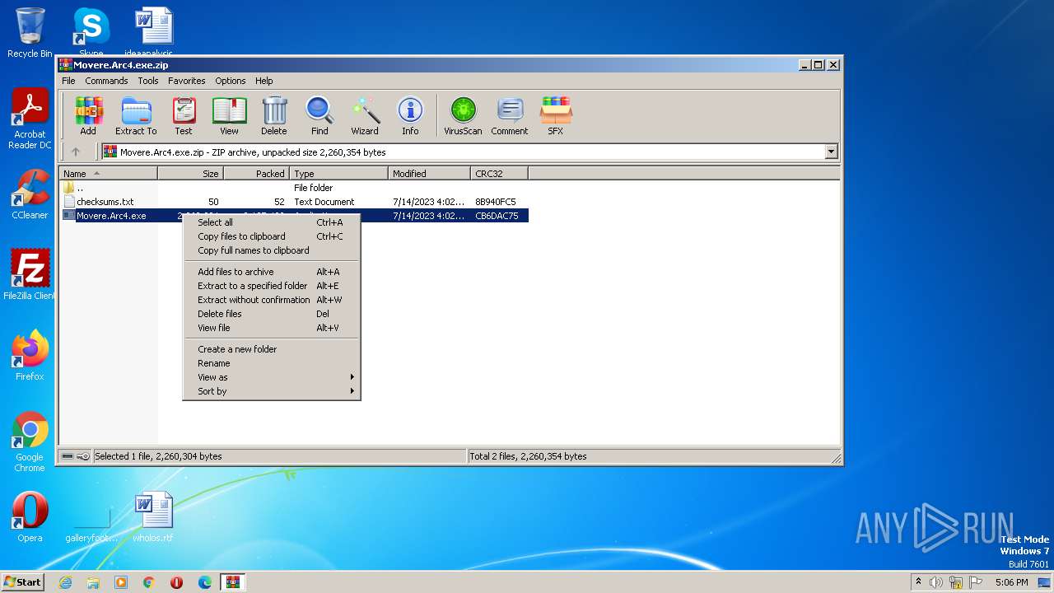The height and width of the screenshot is (593, 1054).
Task: Open Windows Explorer folder taskbar icon
Action: click(93, 582)
